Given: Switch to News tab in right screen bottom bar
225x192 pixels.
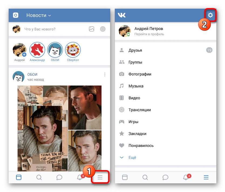Looking at the screenshot, I should pos(125,177).
